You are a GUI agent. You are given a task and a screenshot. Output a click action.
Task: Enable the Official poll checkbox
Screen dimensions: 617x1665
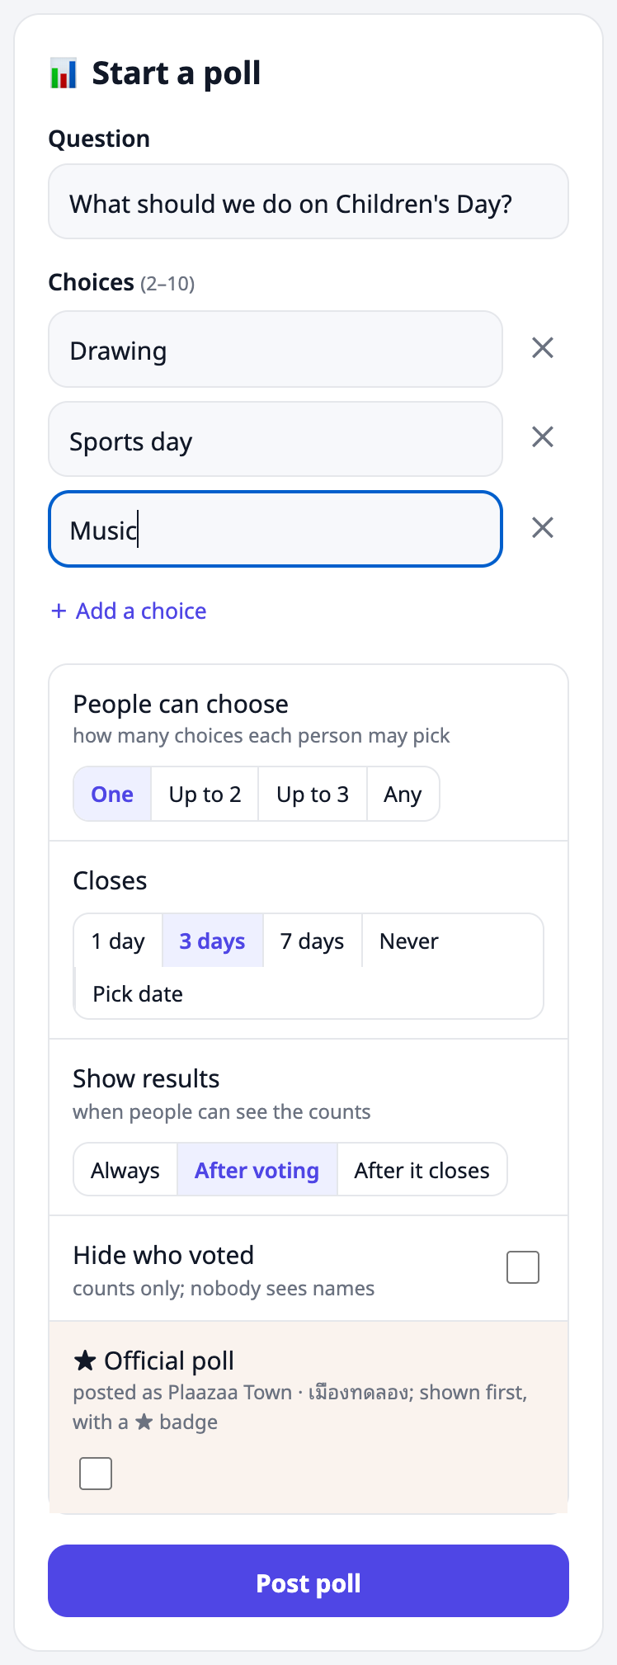[96, 1474]
